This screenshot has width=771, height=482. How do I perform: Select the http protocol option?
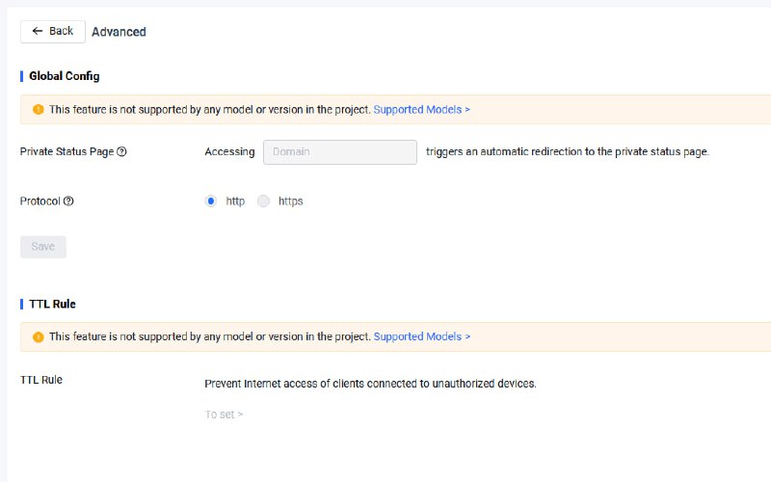(x=211, y=201)
